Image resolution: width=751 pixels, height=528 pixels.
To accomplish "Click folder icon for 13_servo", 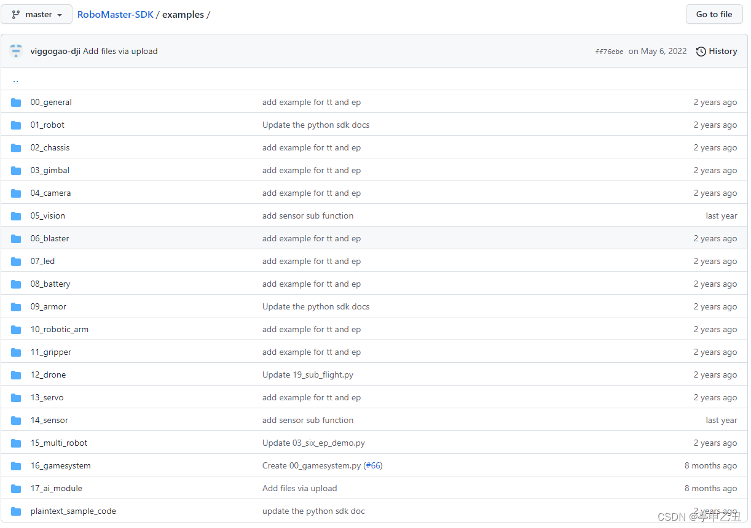I will pos(16,398).
